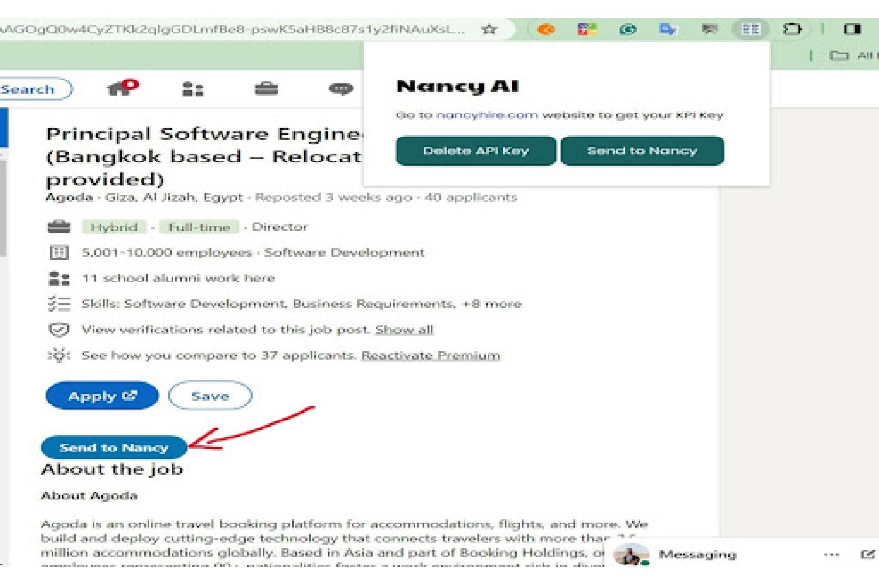
Task: Open the nancyhire.com link
Action: click(487, 115)
